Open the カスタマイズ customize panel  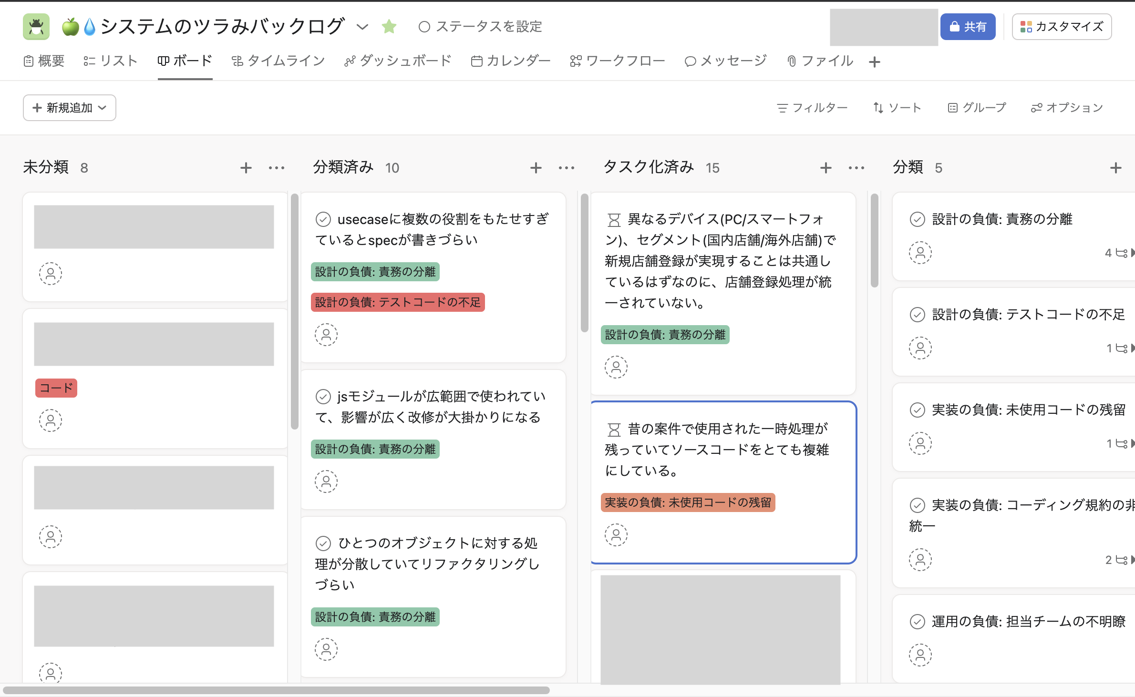pyautogui.click(x=1062, y=27)
